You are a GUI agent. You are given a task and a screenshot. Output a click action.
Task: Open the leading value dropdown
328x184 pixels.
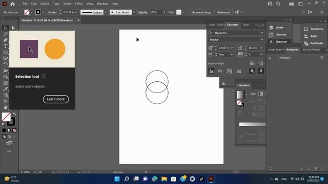tap(261, 48)
